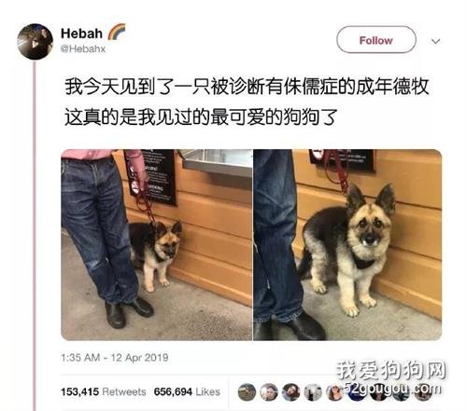Click the fourth liker avatar

313,392
